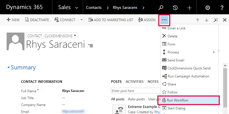
Task: Go to previous record up arrow
Action: click(198, 20)
